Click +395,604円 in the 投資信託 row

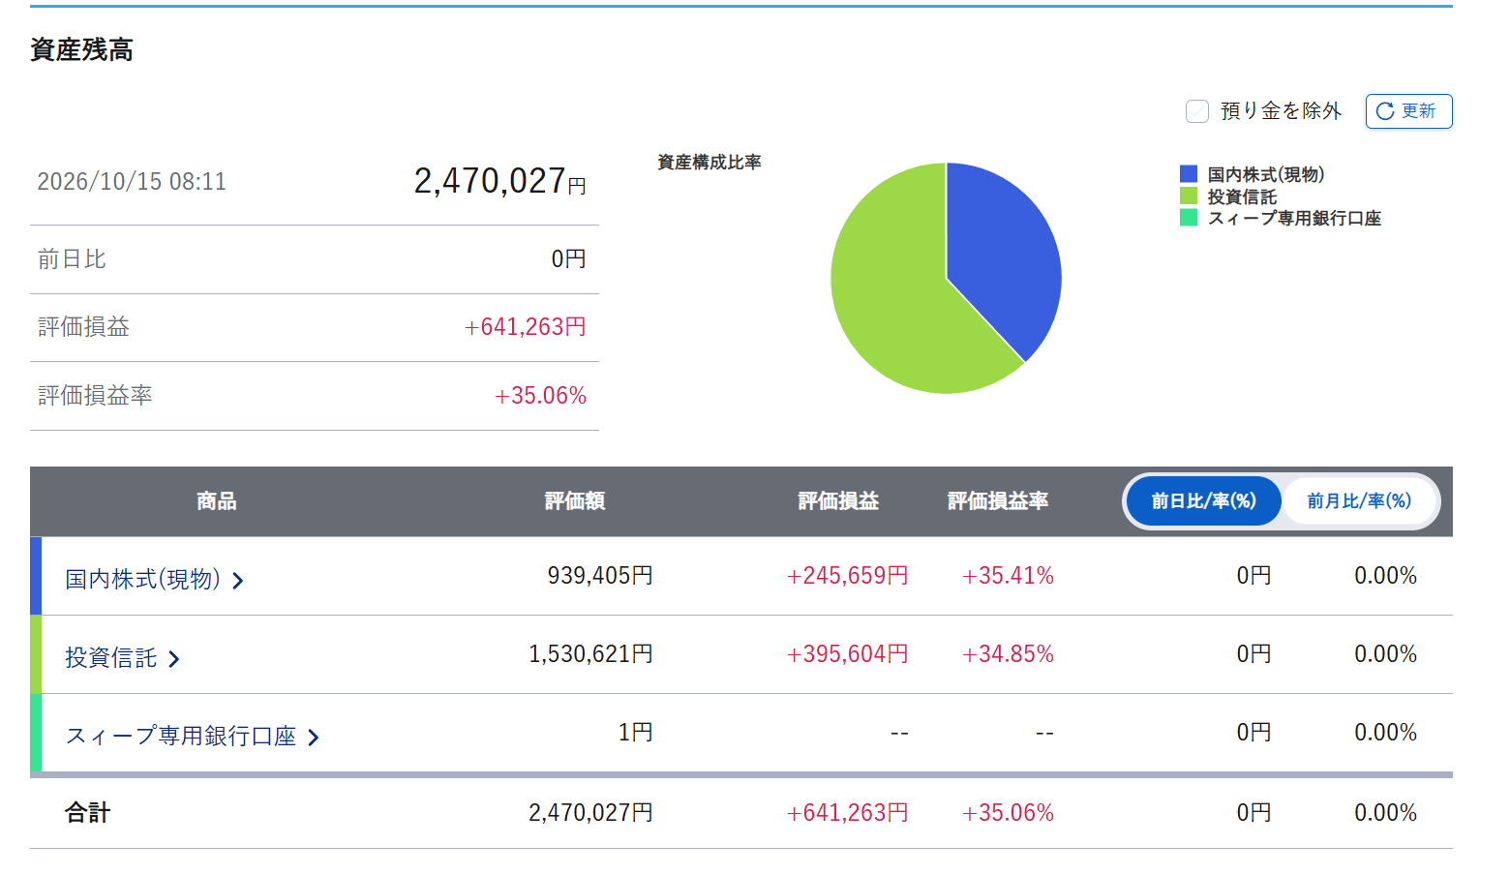(847, 654)
